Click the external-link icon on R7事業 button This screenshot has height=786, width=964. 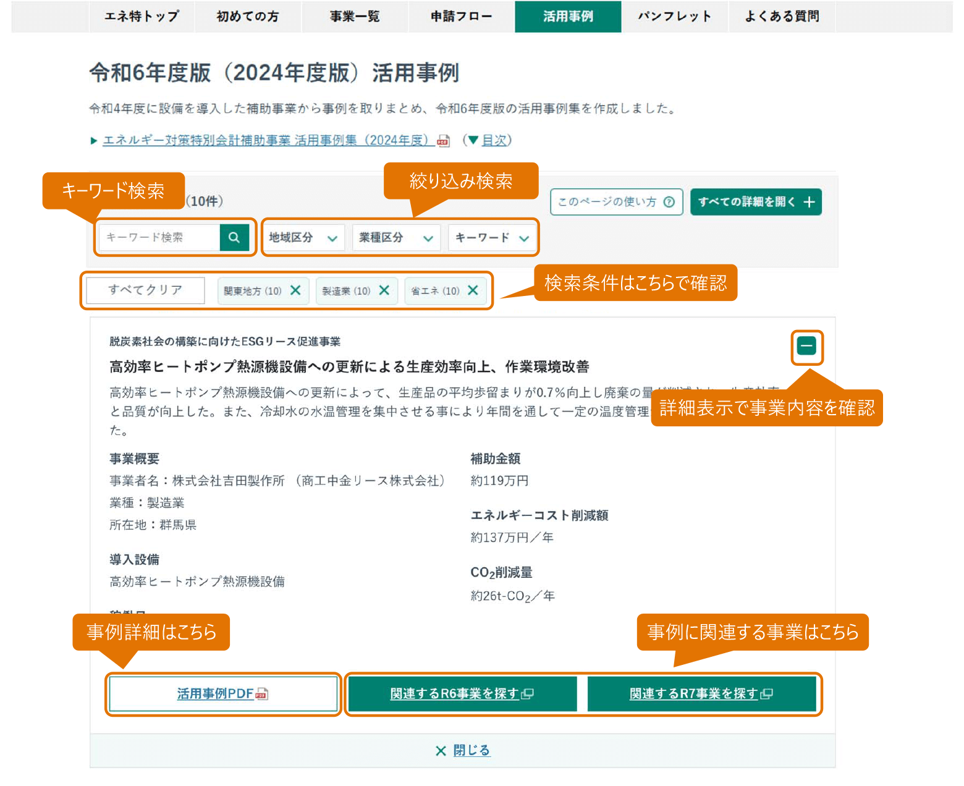tap(766, 694)
